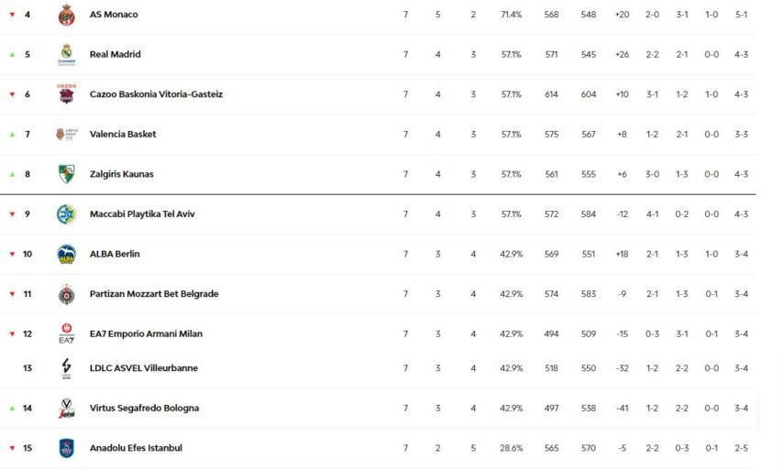Open the Anadolu Efes Istanbul name link
Screen dimensions: 784x470
(x=136, y=448)
